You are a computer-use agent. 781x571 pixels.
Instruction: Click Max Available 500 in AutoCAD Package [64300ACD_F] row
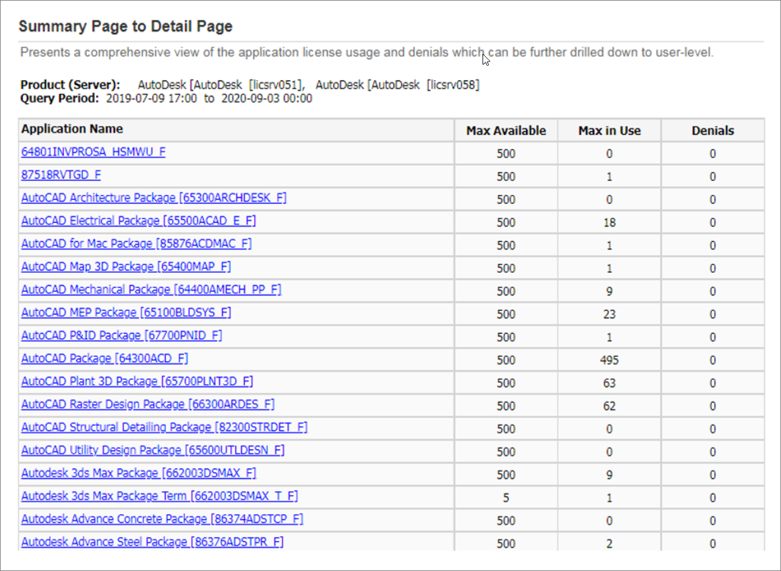[506, 360]
